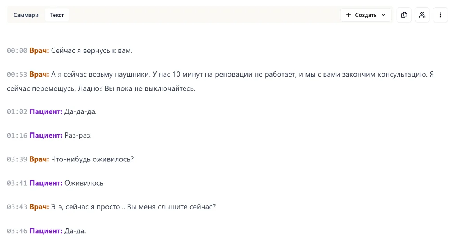Click the Создать button

click(x=364, y=15)
